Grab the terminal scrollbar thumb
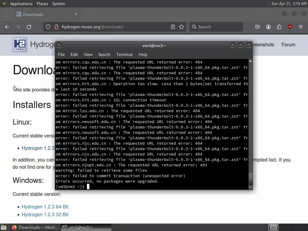The height and width of the screenshot is (231, 308). point(251,179)
